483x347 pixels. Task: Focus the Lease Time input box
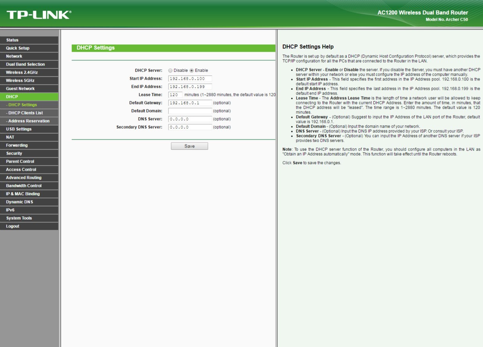pyautogui.click(x=176, y=95)
